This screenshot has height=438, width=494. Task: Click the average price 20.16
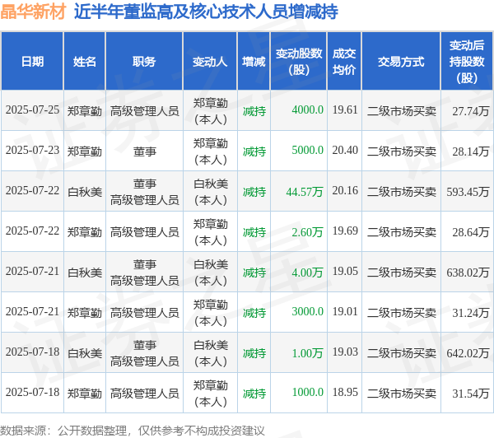(345, 191)
